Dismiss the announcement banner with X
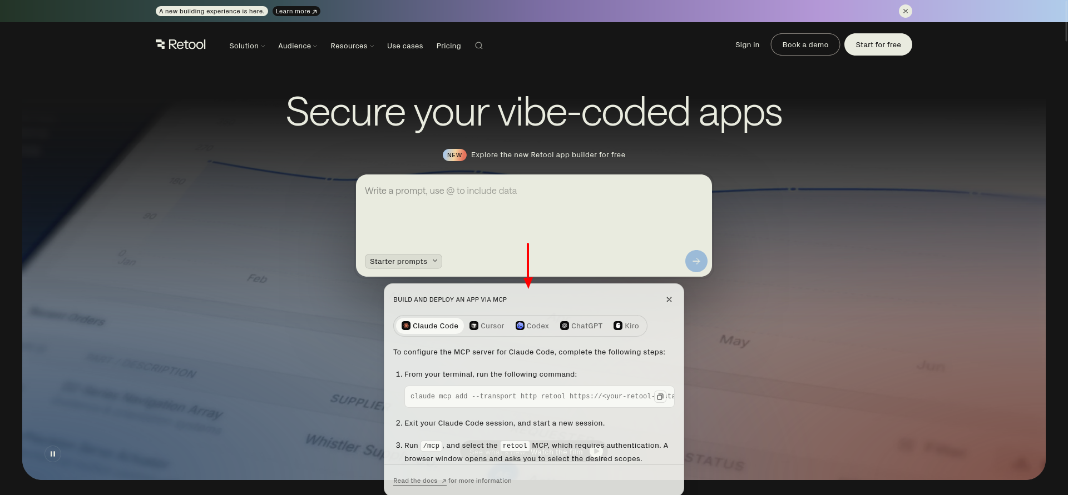The width and height of the screenshot is (1068, 495). click(906, 11)
